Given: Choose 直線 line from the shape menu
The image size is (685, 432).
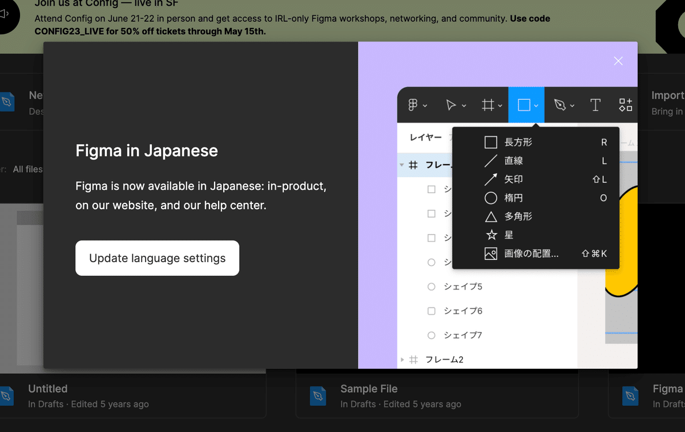Looking at the screenshot, I should coord(535,161).
